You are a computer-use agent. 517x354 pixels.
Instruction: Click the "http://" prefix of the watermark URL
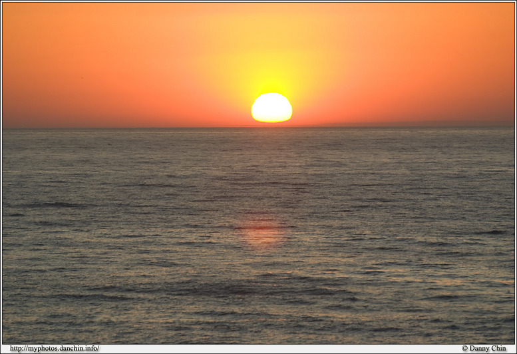(x=18, y=349)
